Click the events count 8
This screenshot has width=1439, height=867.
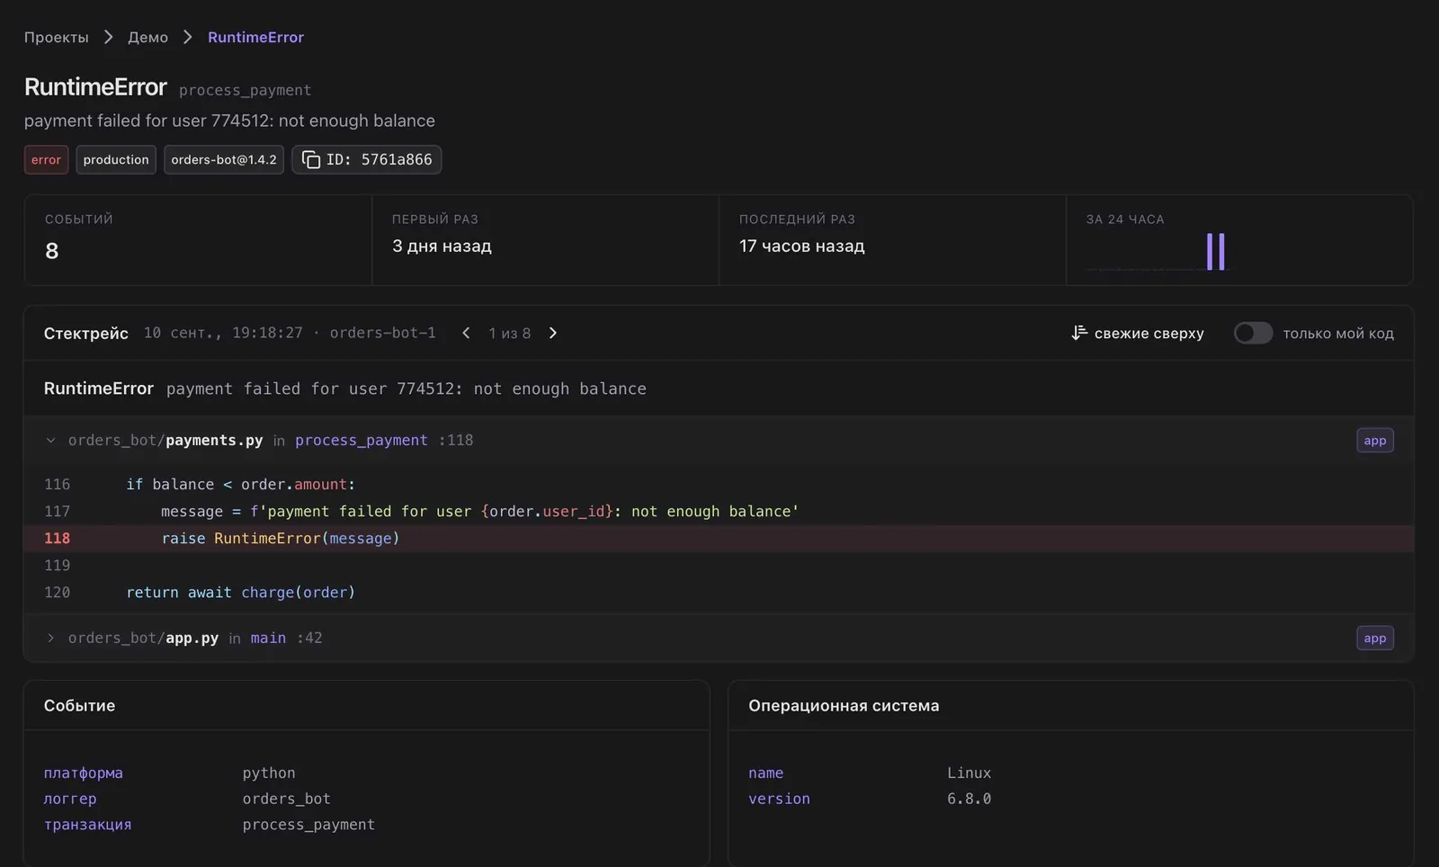click(51, 251)
